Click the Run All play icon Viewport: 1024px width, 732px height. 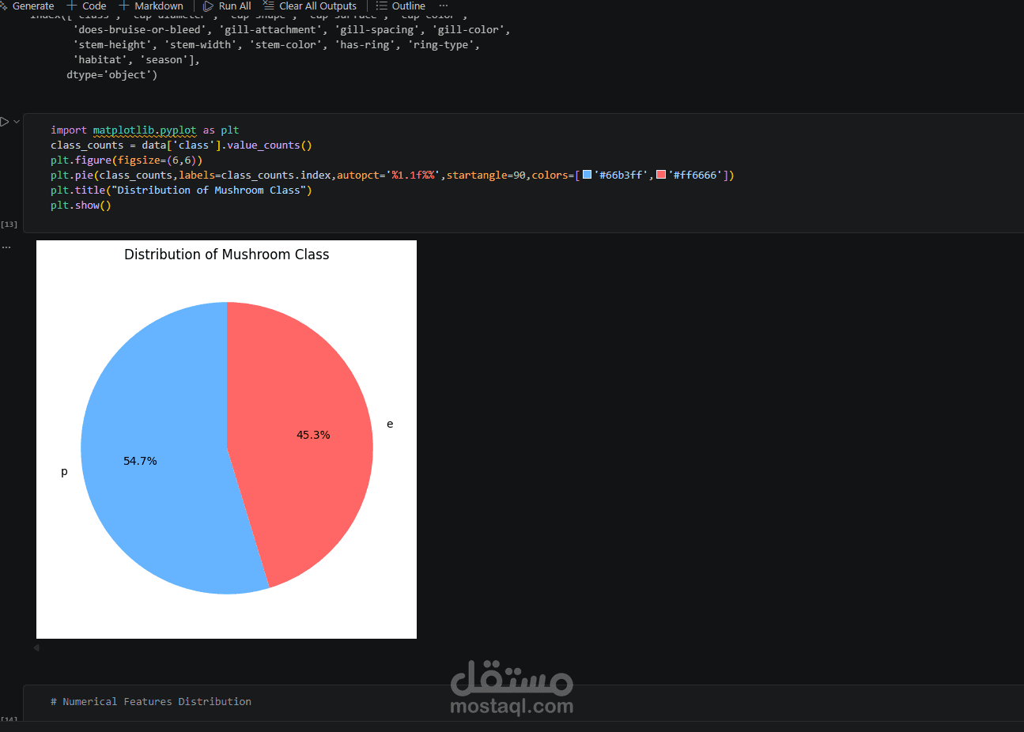click(208, 6)
